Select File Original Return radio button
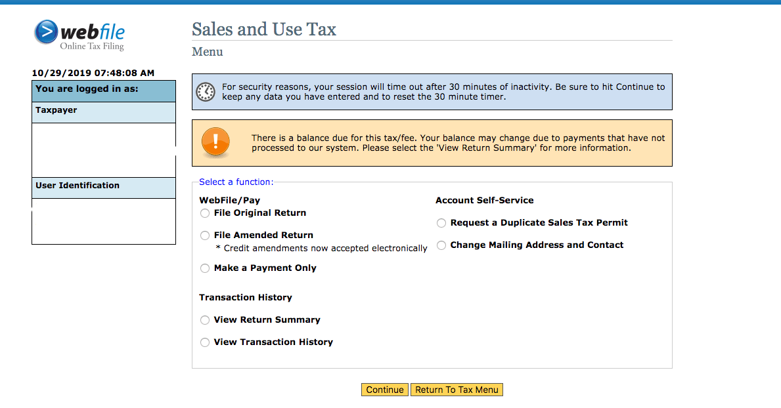Viewport: 781px width, 408px height. pyautogui.click(x=205, y=213)
